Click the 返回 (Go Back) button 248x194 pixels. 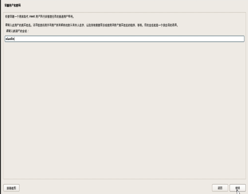click(220, 188)
